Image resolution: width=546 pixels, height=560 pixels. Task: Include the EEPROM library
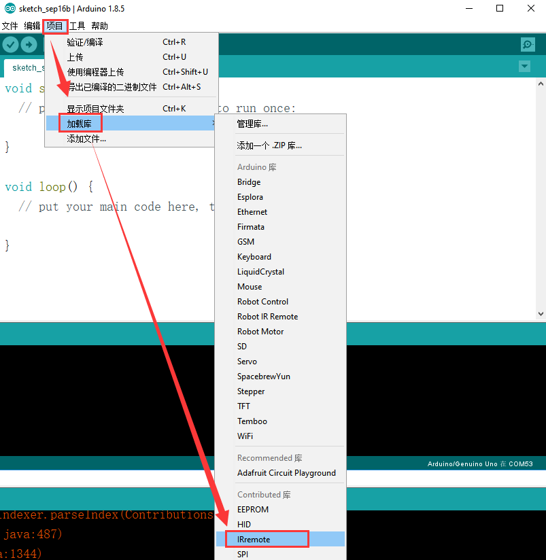(x=281, y=510)
